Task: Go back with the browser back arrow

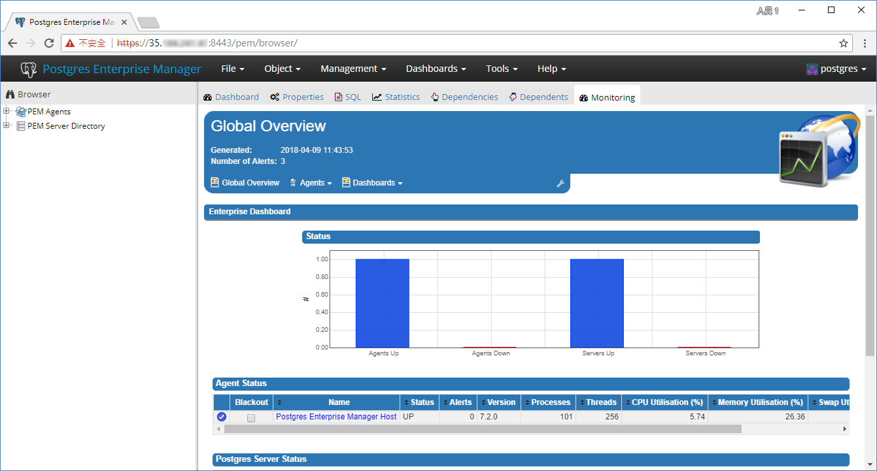Action: click(x=12, y=43)
